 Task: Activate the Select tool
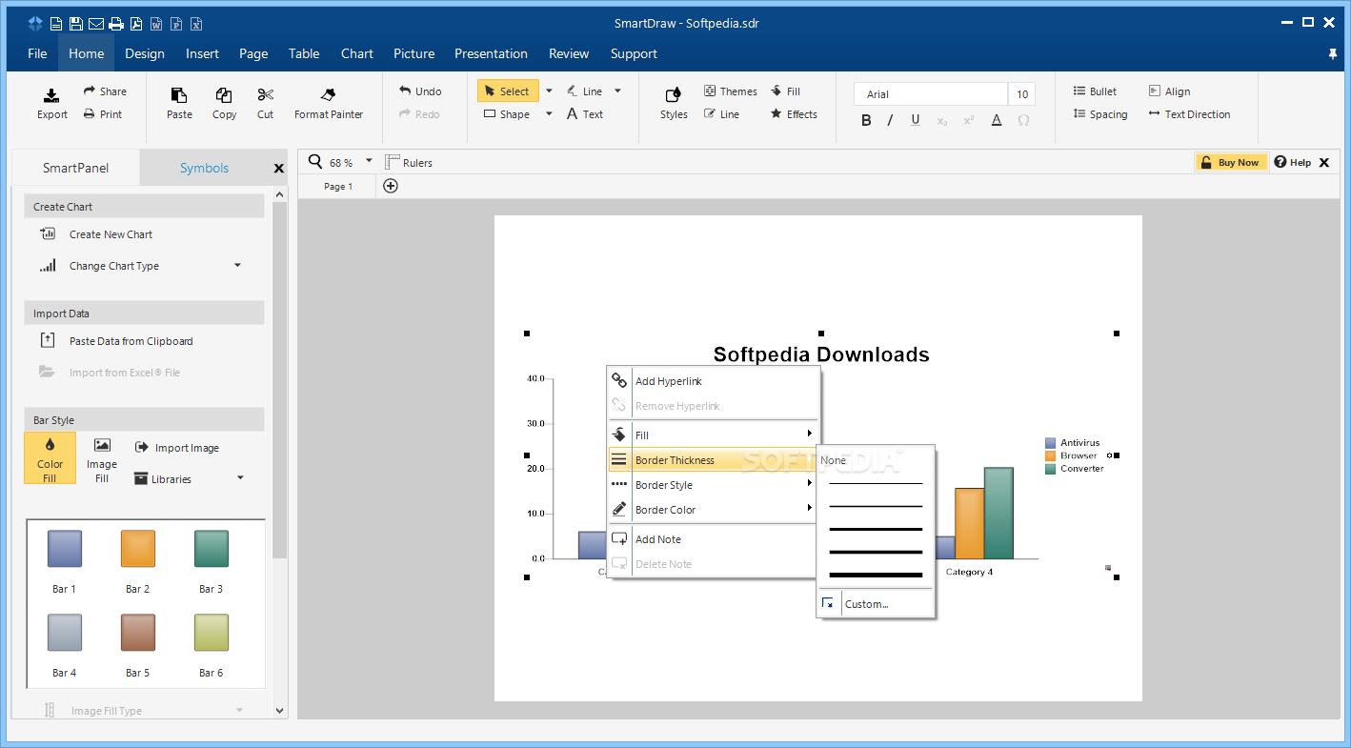[508, 91]
